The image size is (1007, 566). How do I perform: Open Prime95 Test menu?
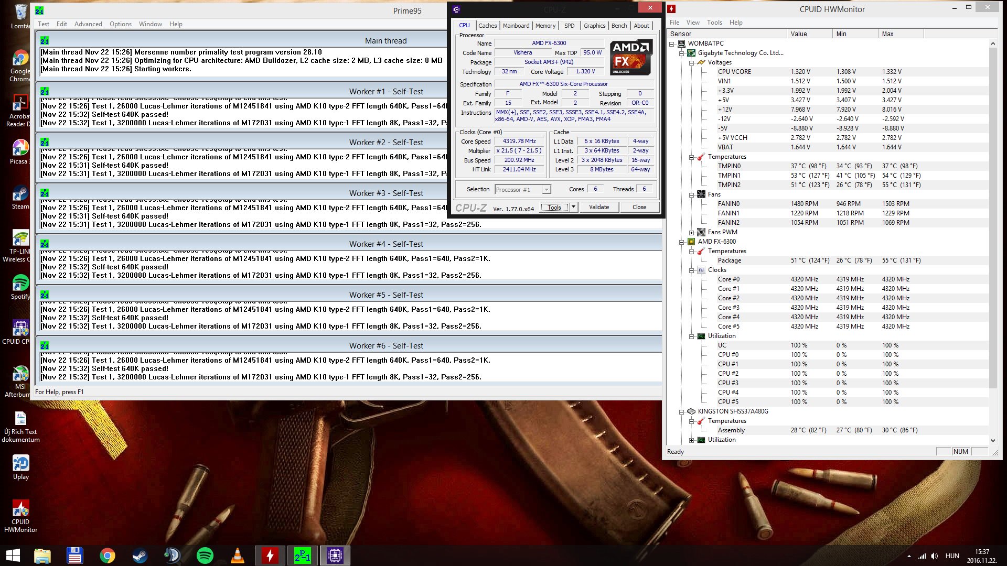pos(44,24)
